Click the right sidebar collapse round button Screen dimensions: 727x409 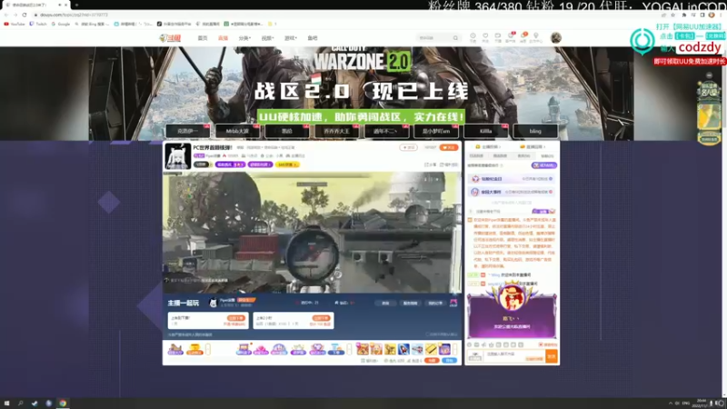(709, 75)
